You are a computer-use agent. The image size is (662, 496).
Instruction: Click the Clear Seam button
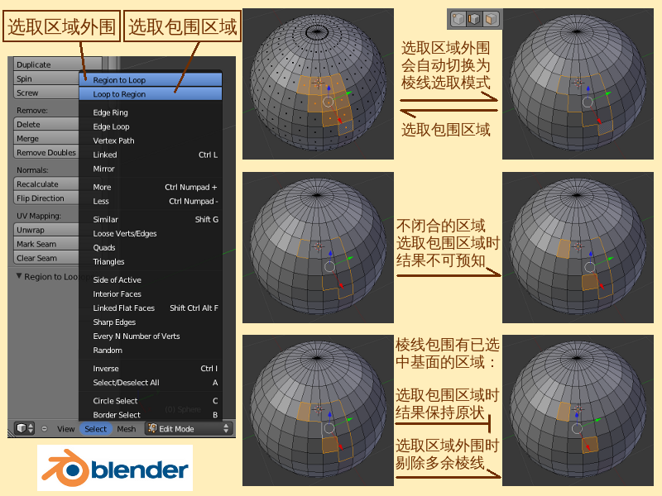46,258
